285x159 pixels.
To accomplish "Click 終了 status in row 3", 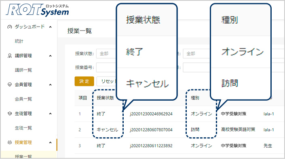I will click(101, 146).
